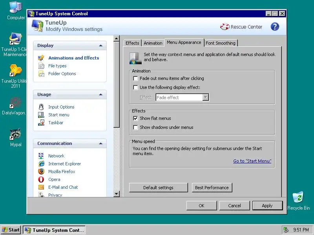Check Use the following display effect
The height and width of the screenshot is (235, 314).
point(135,87)
